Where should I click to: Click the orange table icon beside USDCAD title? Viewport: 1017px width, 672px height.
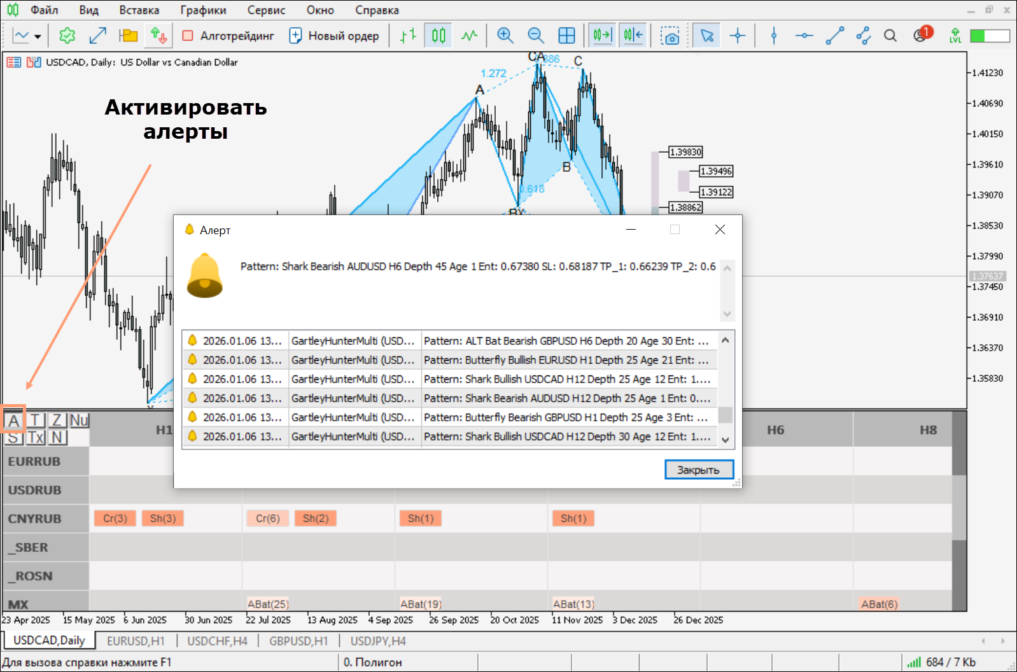(x=13, y=62)
